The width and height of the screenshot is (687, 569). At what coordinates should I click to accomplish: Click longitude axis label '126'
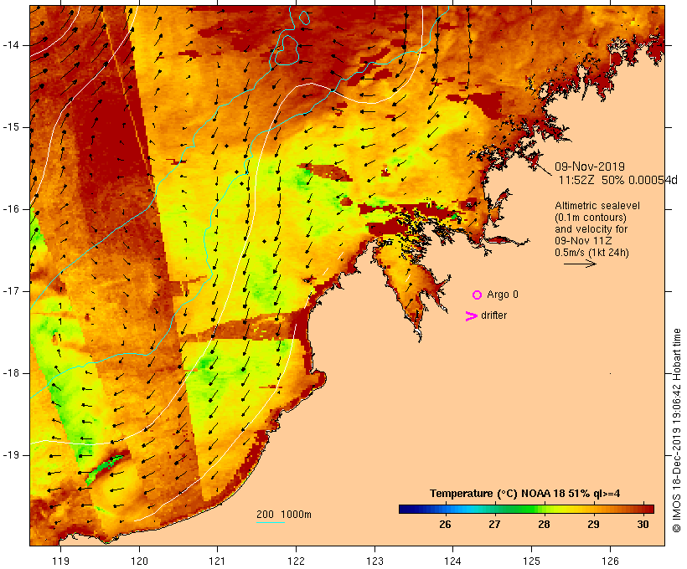point(610,561)
